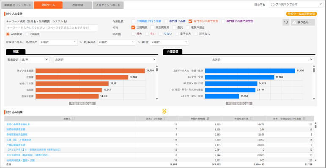Open 表示設定 課/室 dropdown
The width and height of the screenshot is (326, 168).
click(x=35, y=60)
